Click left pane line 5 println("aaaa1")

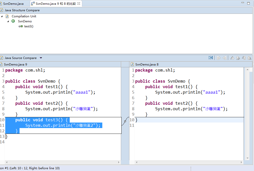point(60,92)
